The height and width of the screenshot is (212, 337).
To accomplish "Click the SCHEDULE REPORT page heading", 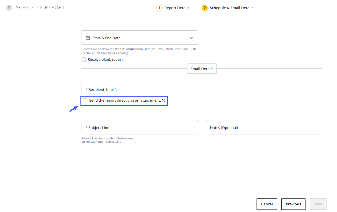I will pyautogui.click(x=40, y=8).
